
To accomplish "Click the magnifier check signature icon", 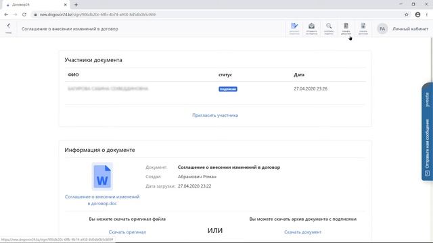I will tap(329, 28).
